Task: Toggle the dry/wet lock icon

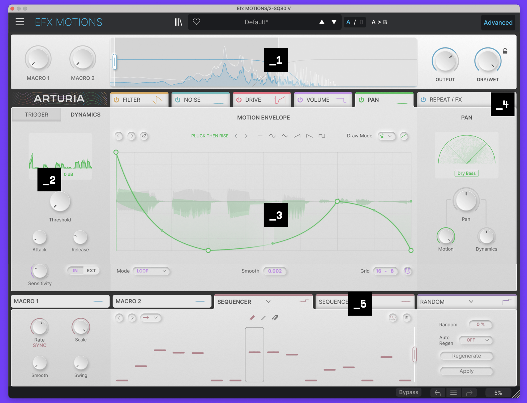Action: (505, 51)
